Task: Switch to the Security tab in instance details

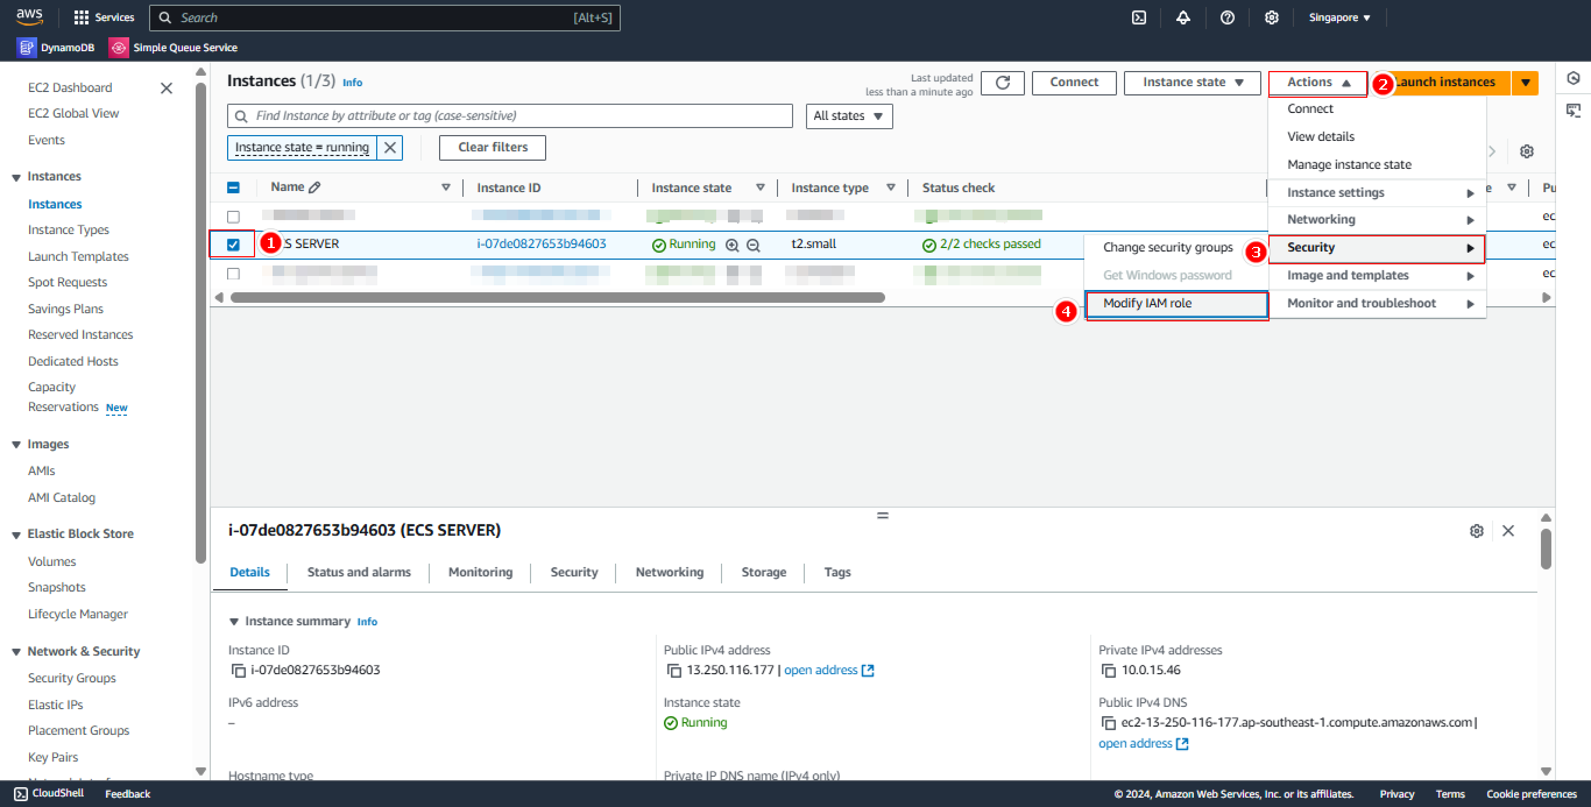Action: pos(572,572)
